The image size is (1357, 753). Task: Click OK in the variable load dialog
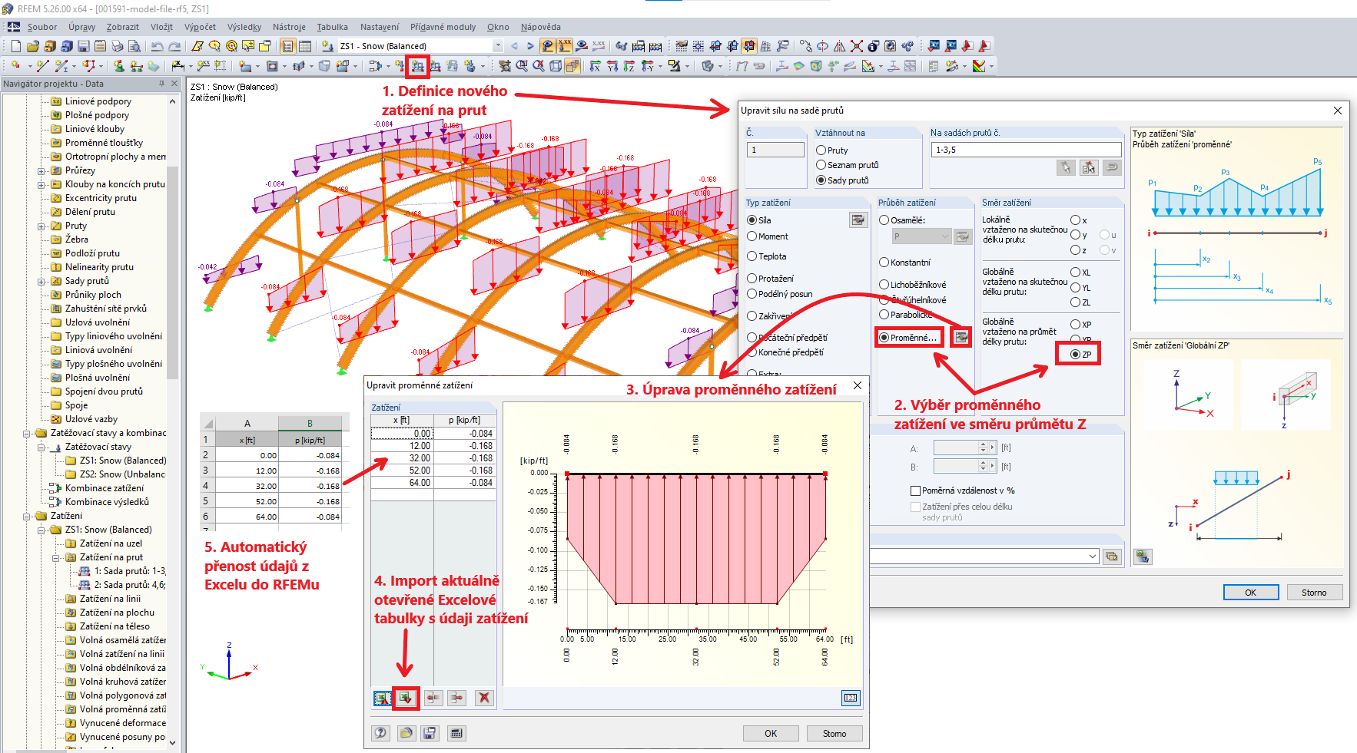[771, 734]
